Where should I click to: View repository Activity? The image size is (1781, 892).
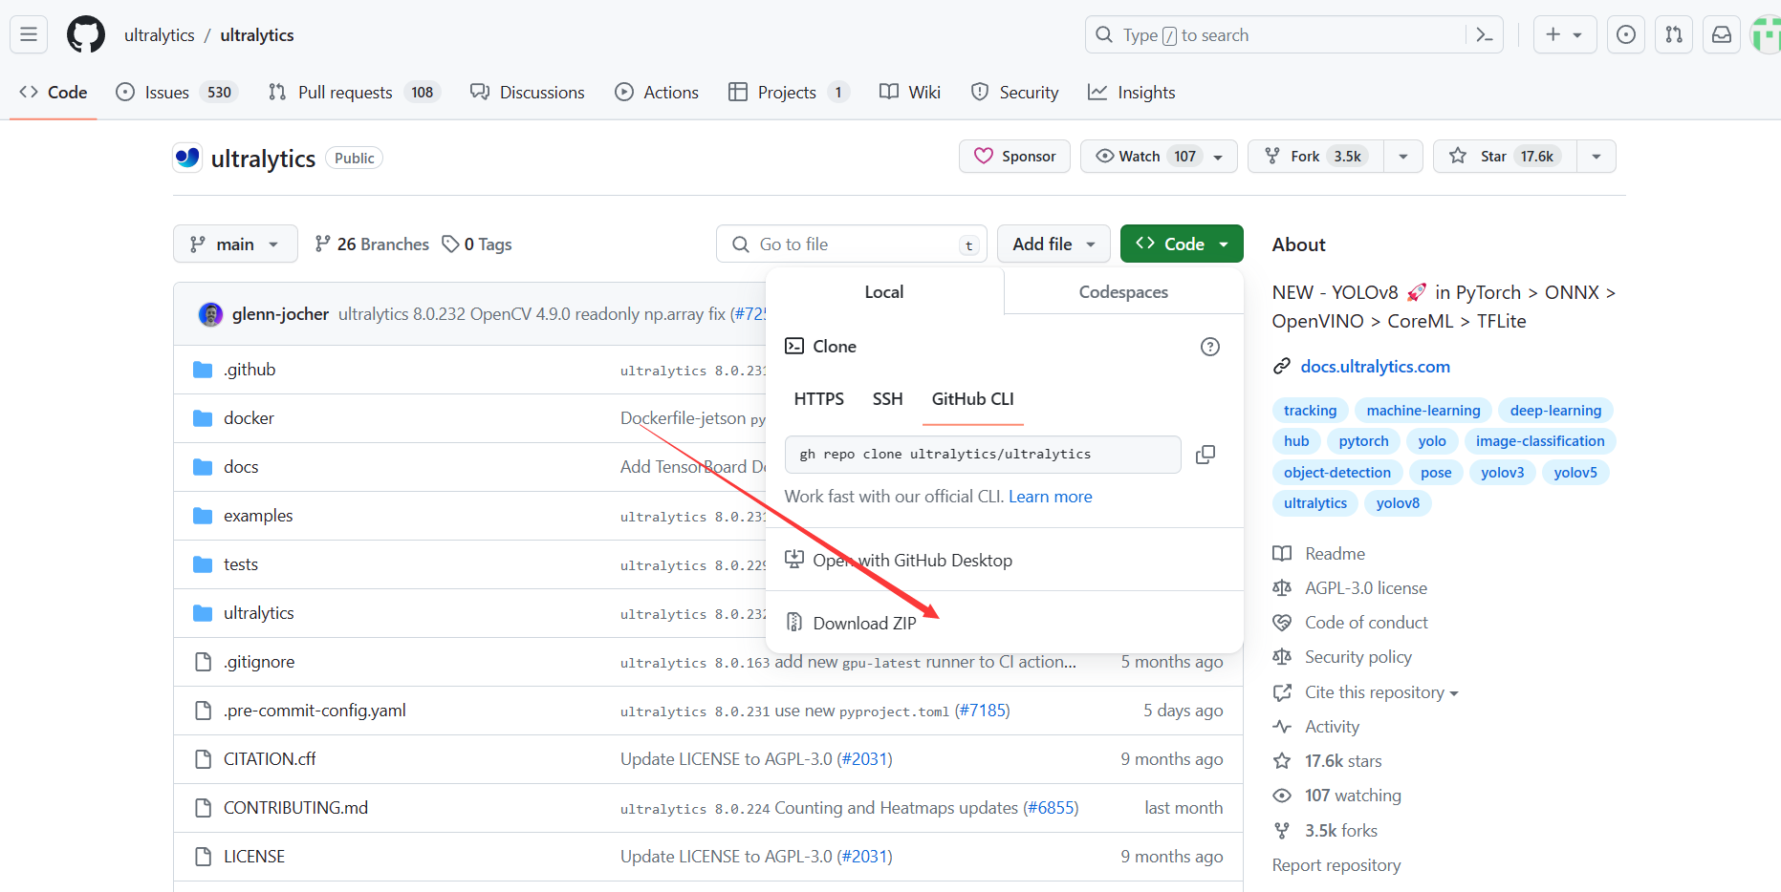click(1316, 727)
